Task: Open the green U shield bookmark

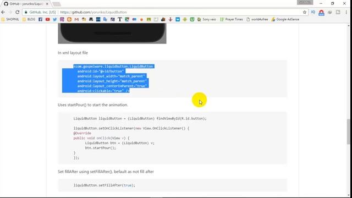Action: 192,20
